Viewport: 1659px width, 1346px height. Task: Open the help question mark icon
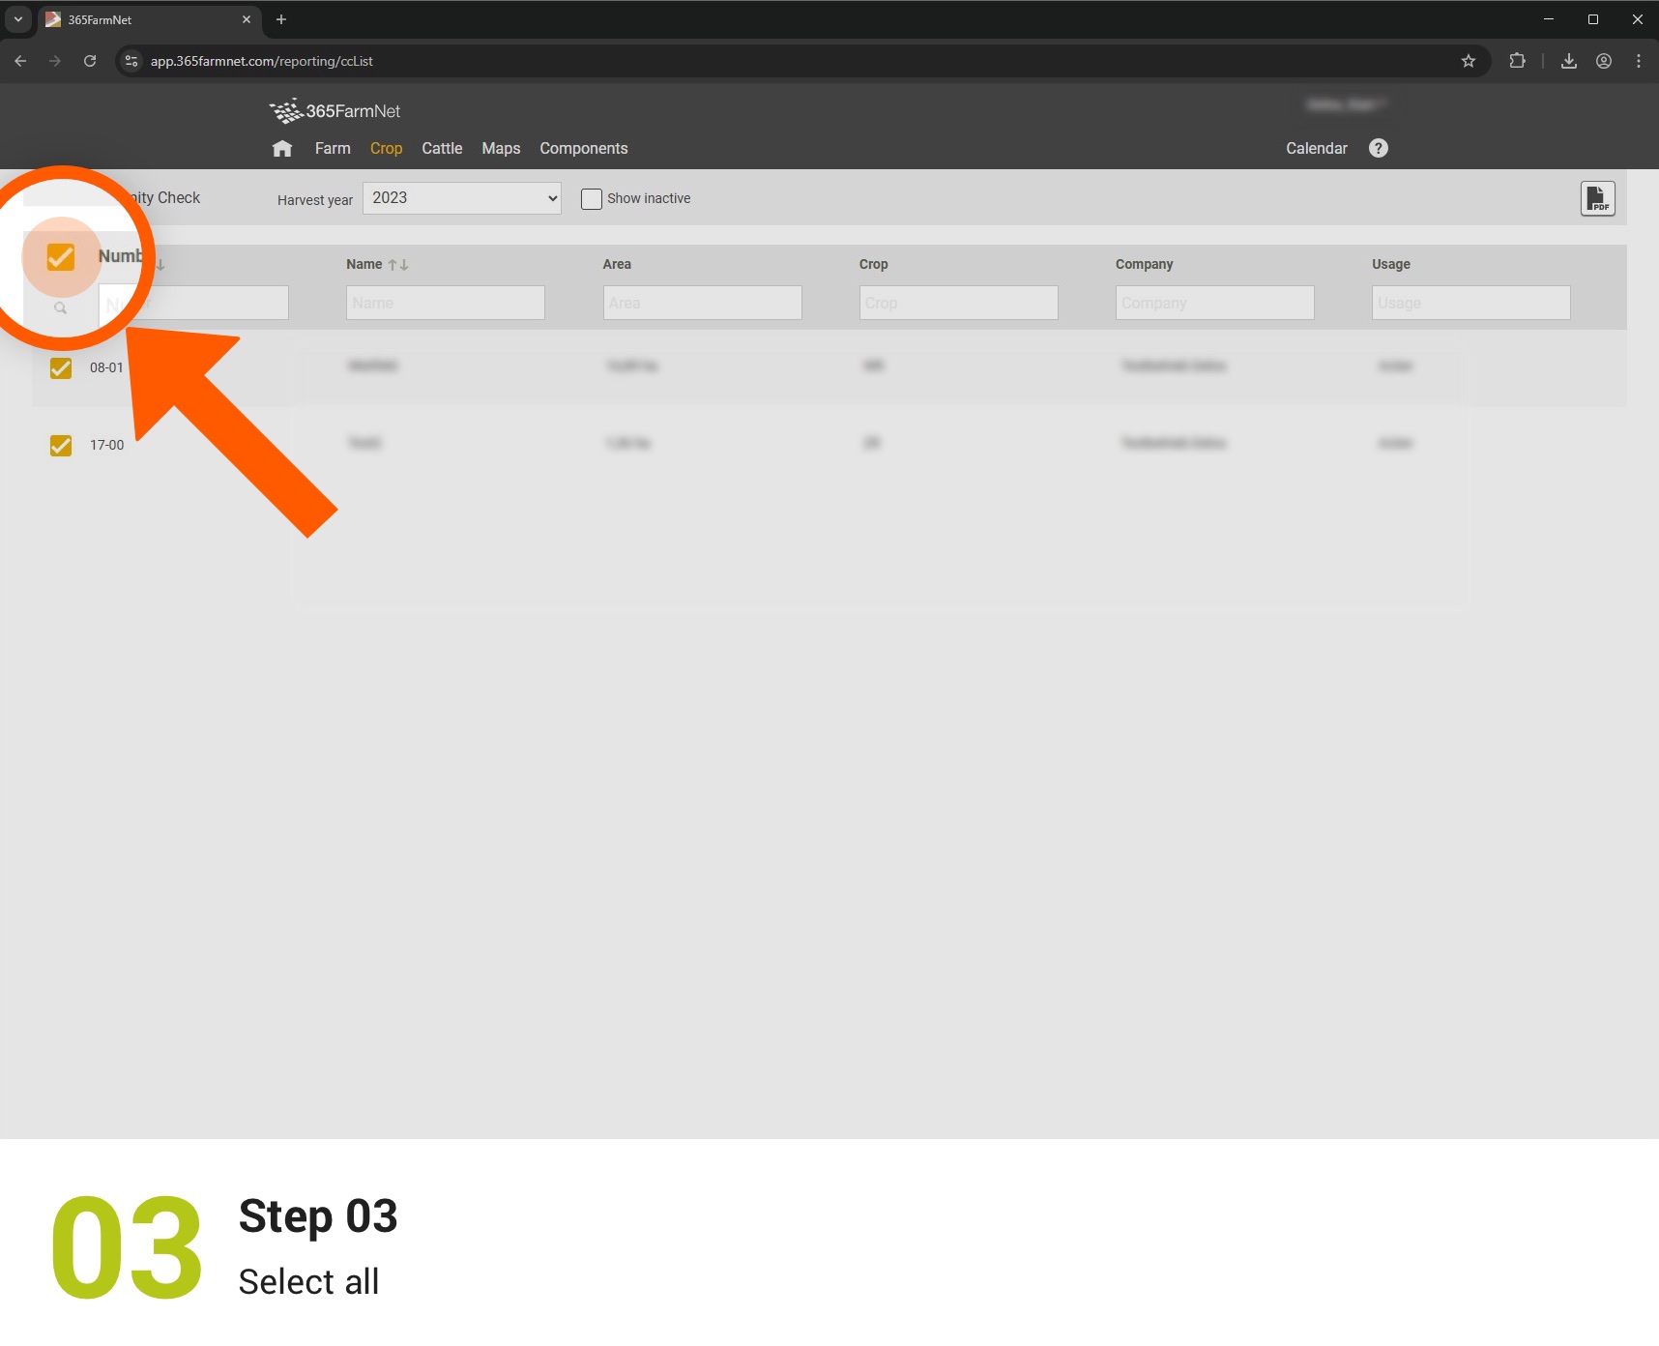[x=1378, y=148]
